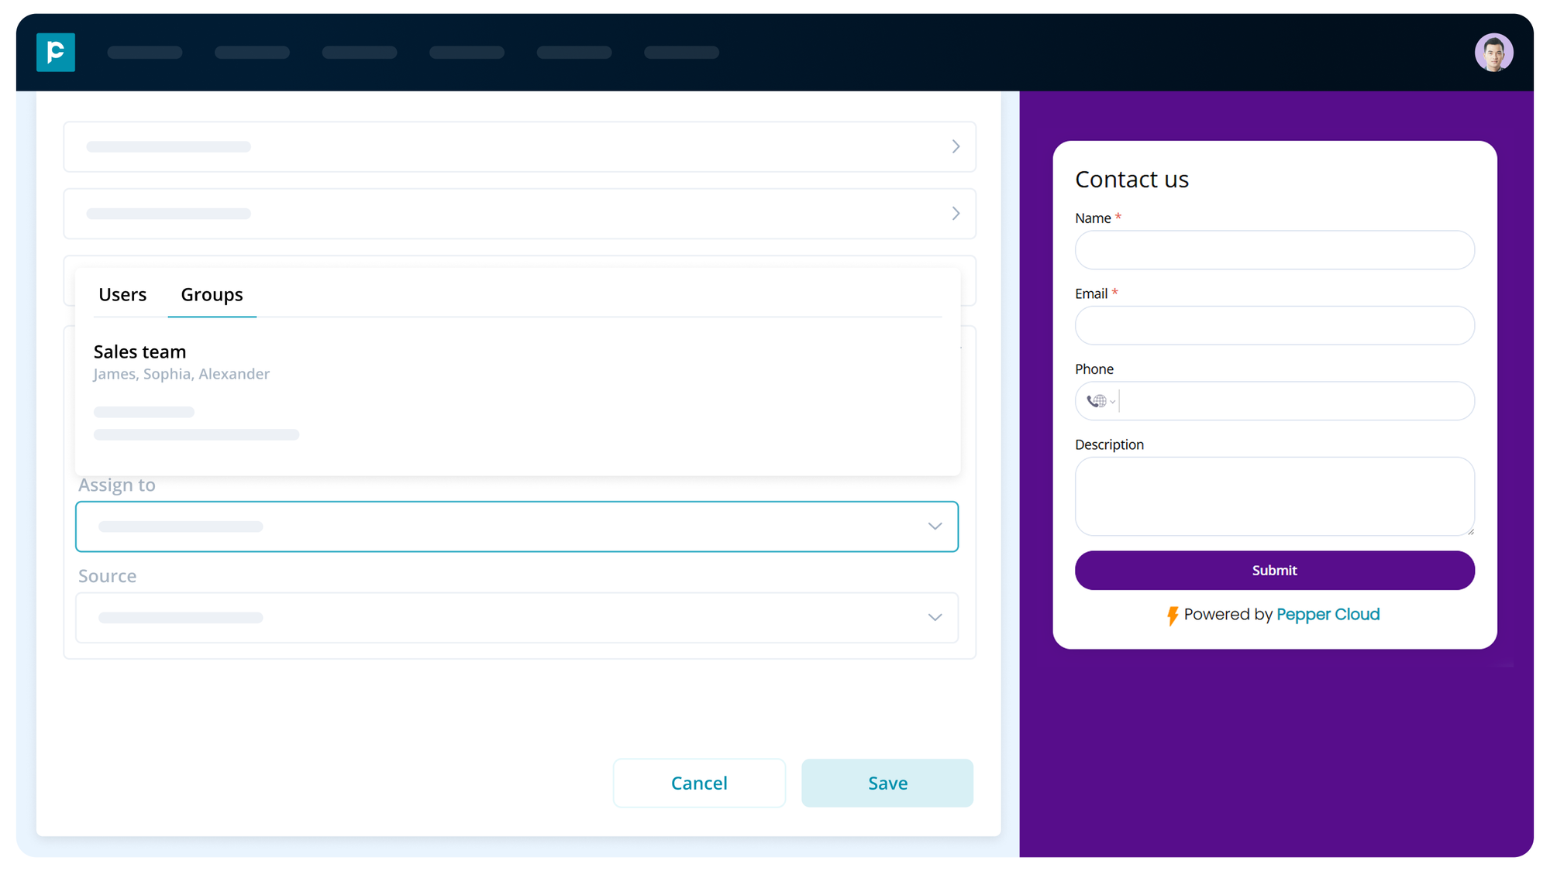
Task: Click the lightning bolt Pepper Cloud icon
Action: (x=1172, y=616)
